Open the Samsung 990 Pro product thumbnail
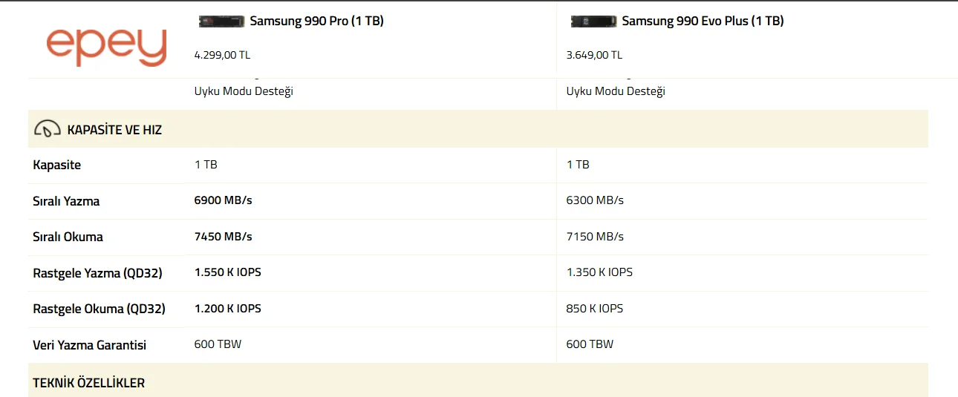 coord(222,22)
